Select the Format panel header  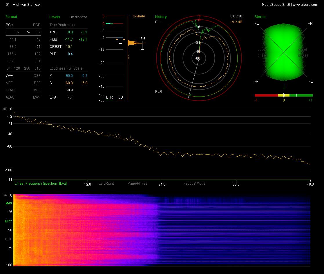point(11,17)
